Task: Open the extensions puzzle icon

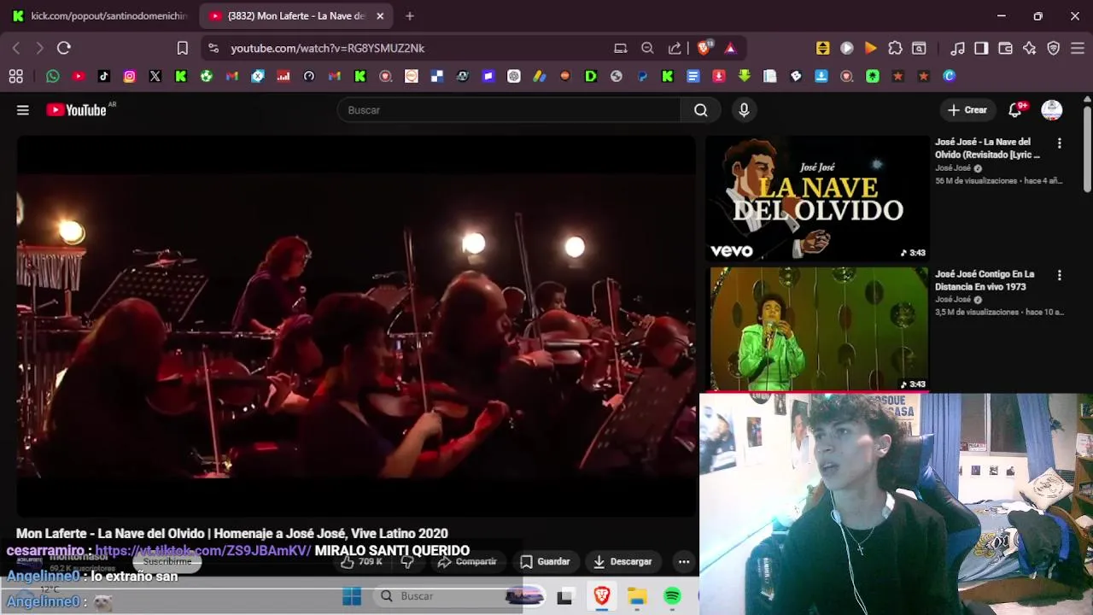Action: [x=895, y=49]
